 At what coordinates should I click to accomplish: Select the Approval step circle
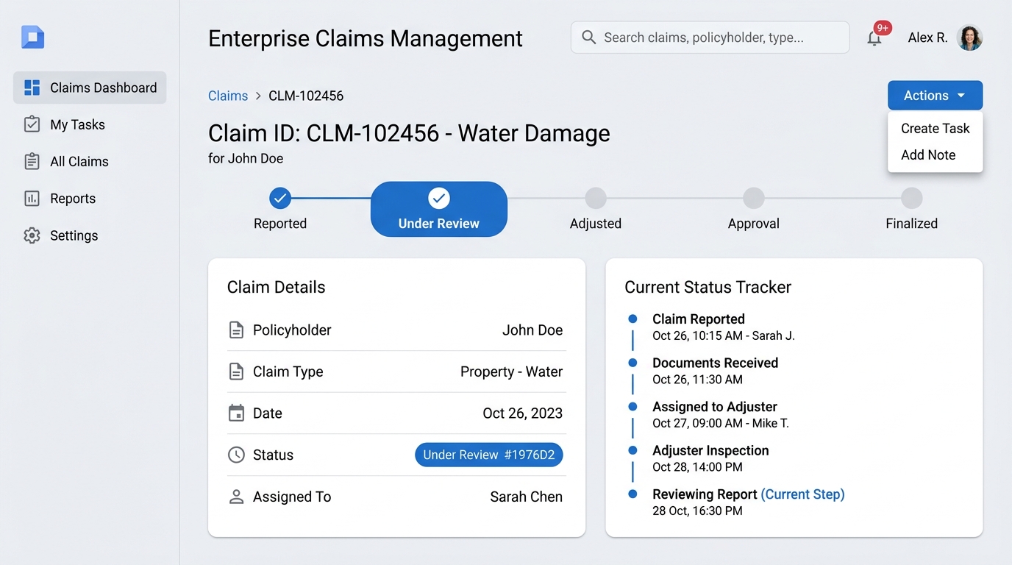tap(753, 198)
